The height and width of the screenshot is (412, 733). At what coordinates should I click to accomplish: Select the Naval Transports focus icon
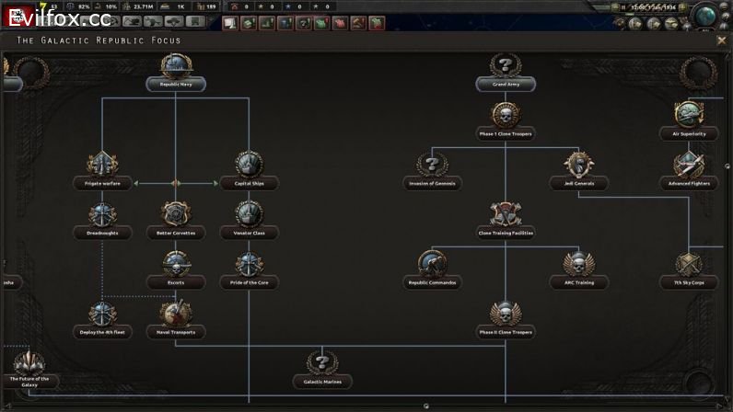(175, 315)
